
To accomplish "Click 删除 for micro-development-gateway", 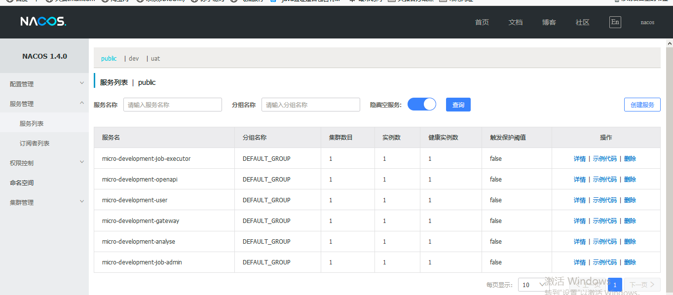I will 630,221.
